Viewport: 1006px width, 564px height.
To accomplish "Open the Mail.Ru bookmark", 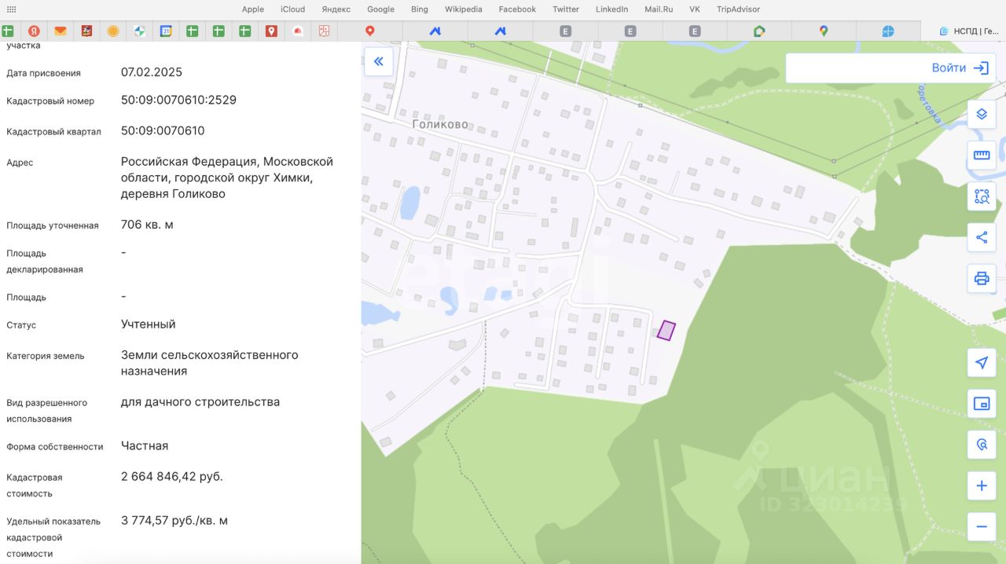I will point(659,9).
